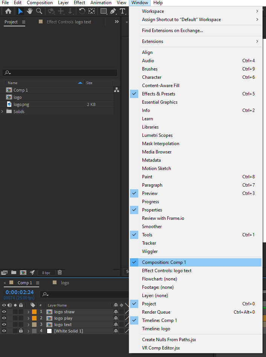Screen dimensions: 266x357
Task: Select the Pan camera tool
Action: click(61, 11)
